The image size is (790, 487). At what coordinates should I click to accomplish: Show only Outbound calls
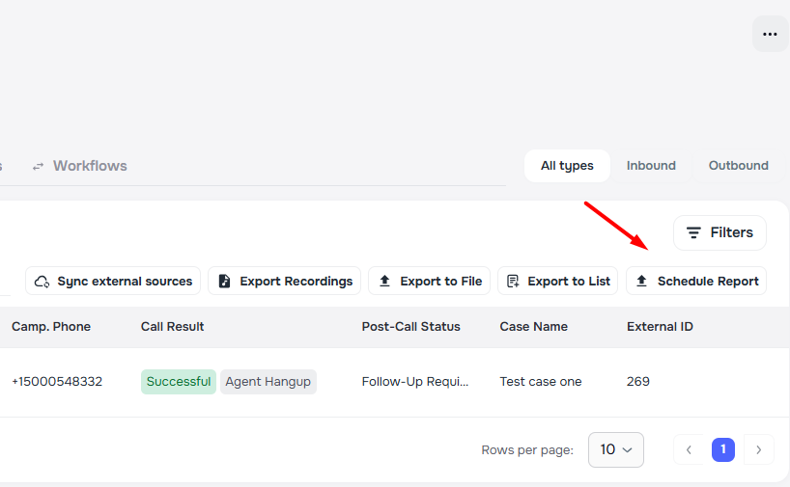(x=738, y=166)
